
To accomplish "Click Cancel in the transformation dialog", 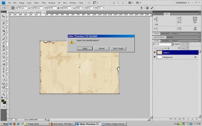I will 101,48.
